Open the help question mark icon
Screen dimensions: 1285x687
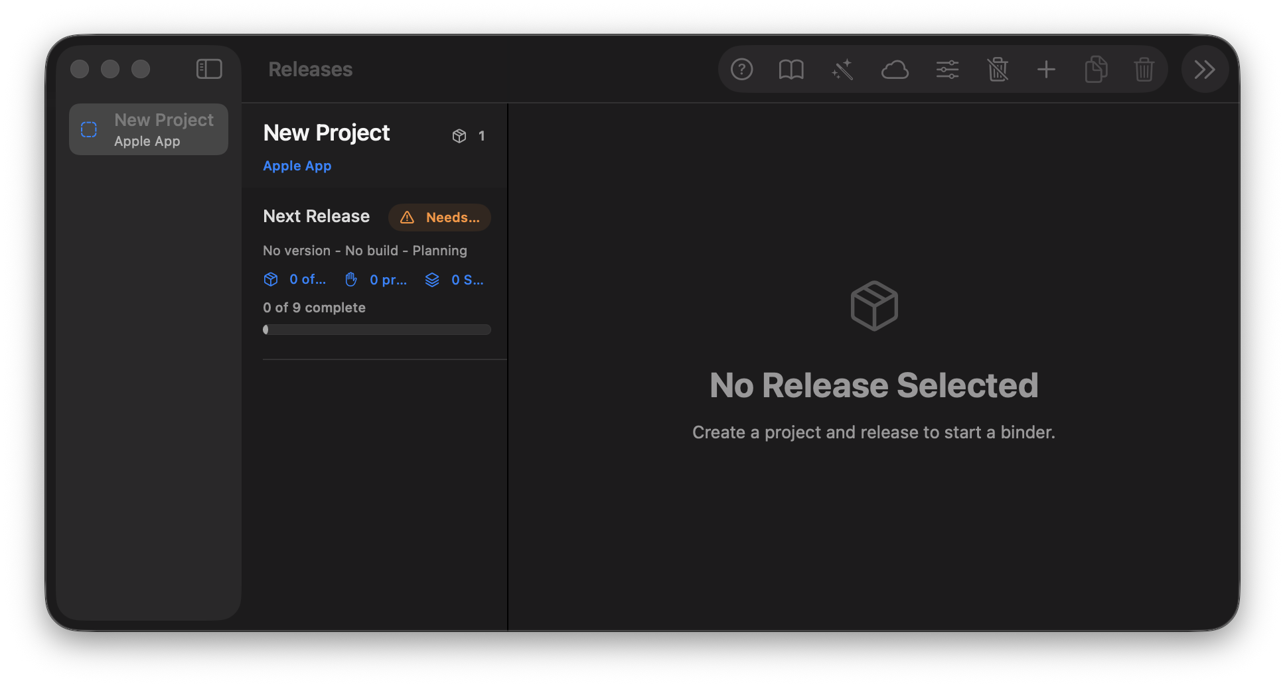pos(741,69)
